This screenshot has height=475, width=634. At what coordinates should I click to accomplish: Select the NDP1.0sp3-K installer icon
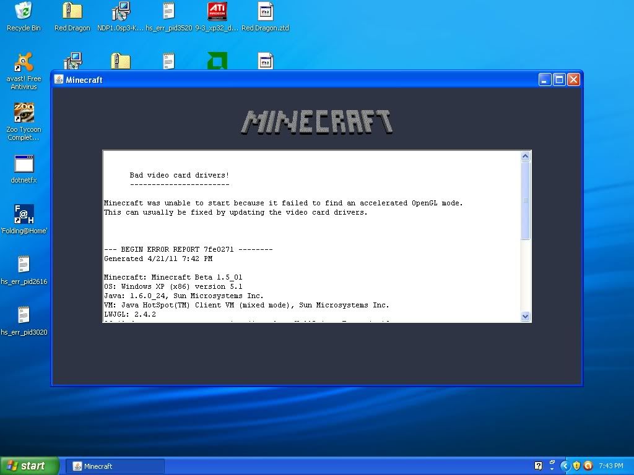[x=121, y=16]
